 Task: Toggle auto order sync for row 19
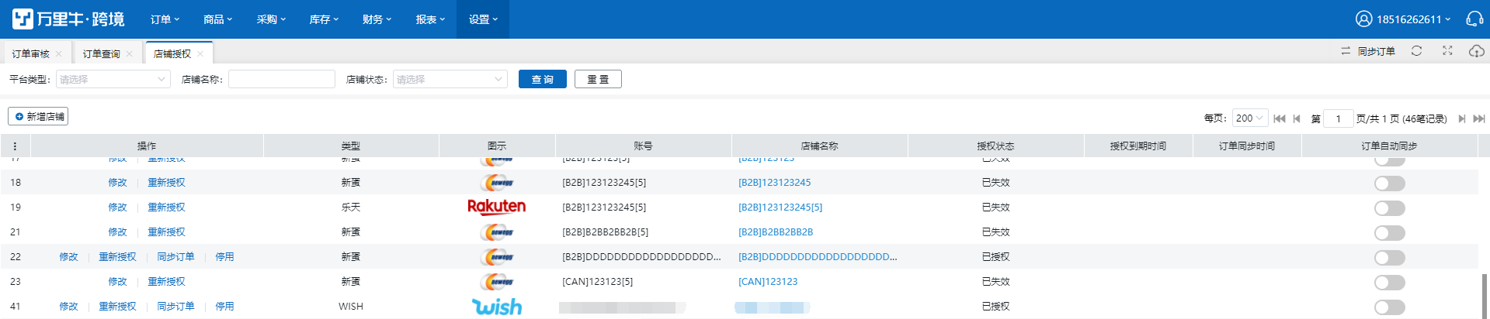pos(1390,208)
